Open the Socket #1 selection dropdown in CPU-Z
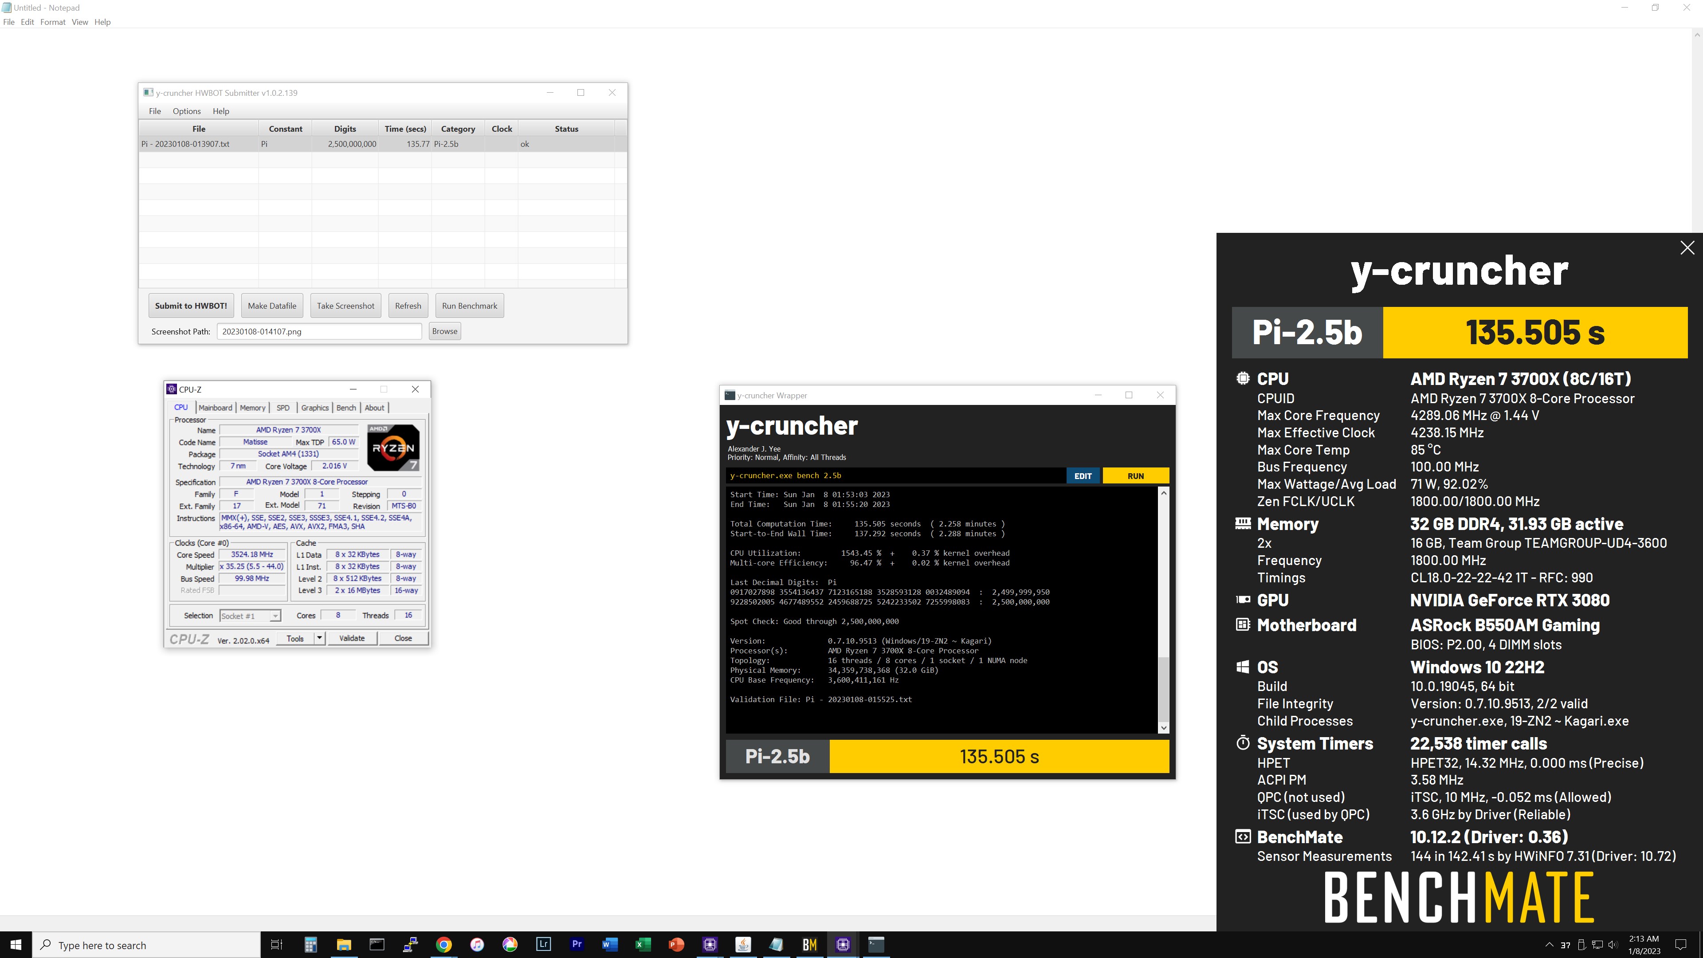1703x958 pixels. (x=250, y=616)
